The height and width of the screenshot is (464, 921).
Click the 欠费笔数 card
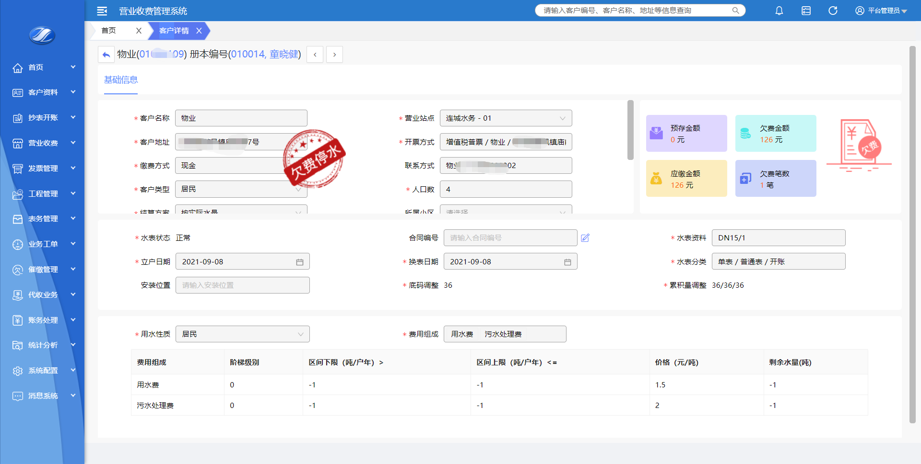click(776, 179)
